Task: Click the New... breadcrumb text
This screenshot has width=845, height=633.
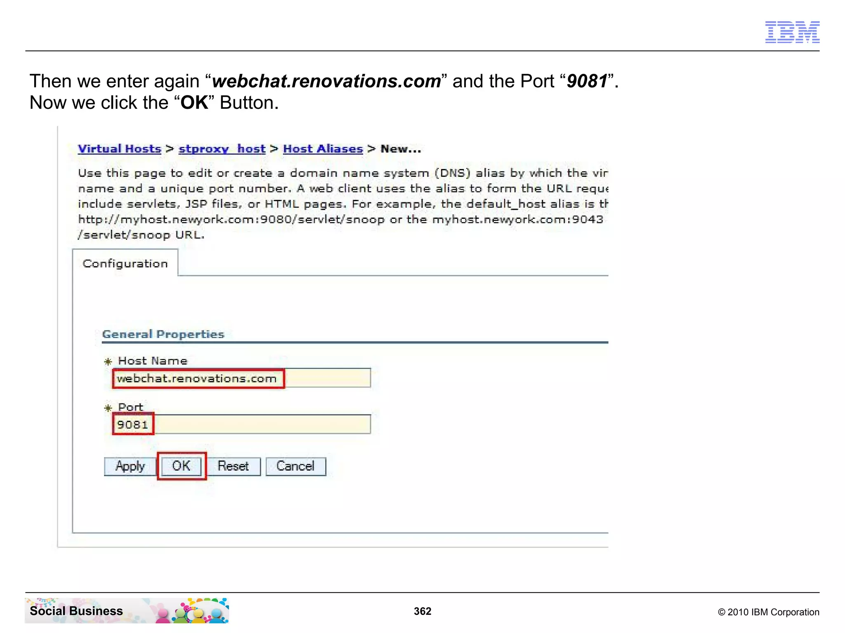Action: pos(401,149)
